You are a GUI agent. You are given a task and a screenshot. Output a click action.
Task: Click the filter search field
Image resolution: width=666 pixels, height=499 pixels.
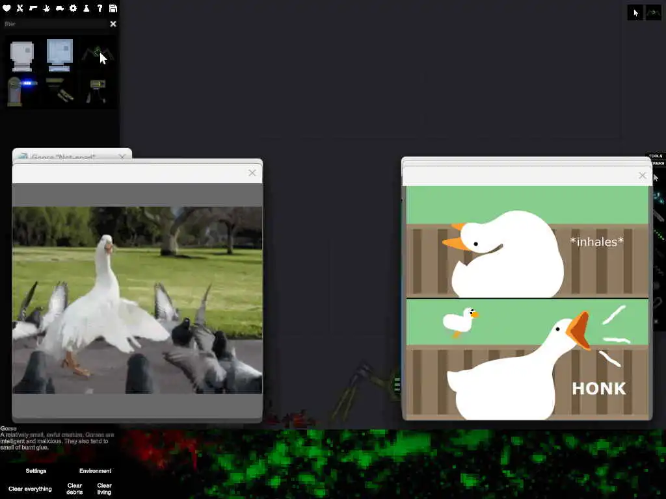coord(55,24)
